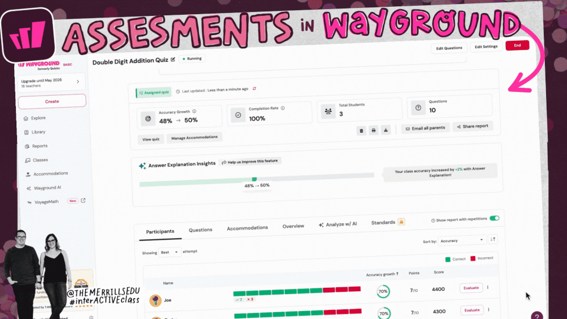
Task: Click the New badge next to VoyageMath
Action: pyautogui.click(x=73, y=201)
